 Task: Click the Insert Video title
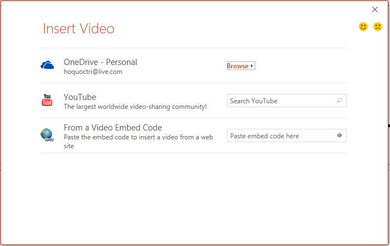[78, 28]
